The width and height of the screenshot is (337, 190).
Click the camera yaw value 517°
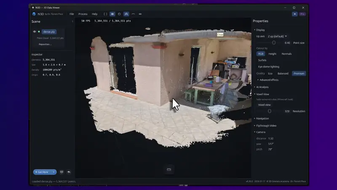pos(271,144)
